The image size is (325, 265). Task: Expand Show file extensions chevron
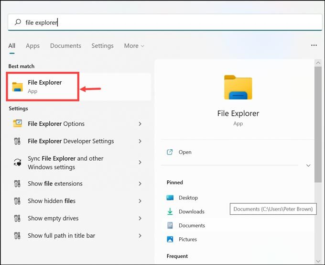[x=140, y=184]
